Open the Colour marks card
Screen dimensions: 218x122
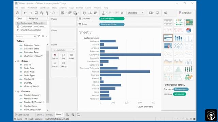(x=55, y=57)
